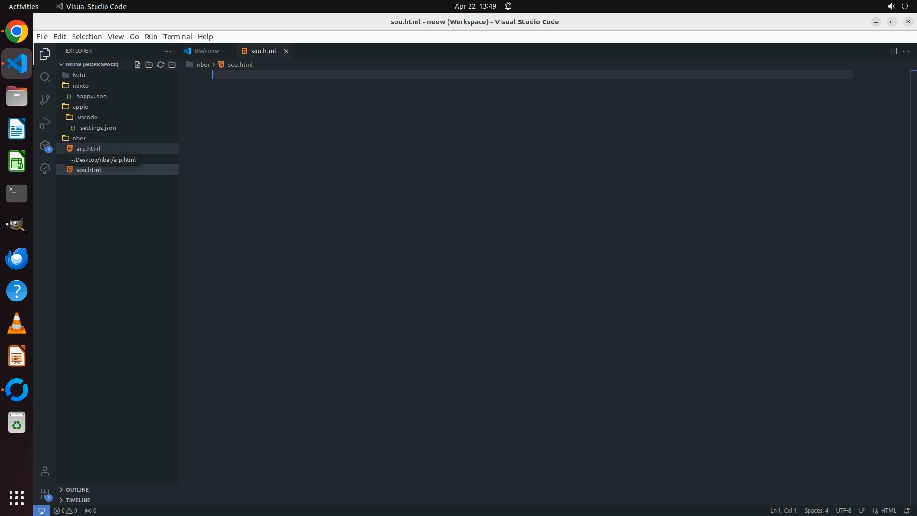Viewport: 917px width, 516px height.
Task: Open the Accounts icon in activity bar
Action: point(45,472)
